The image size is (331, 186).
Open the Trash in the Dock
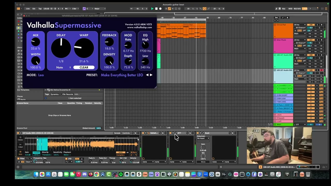pyautogui.click(x=308, y=174)
